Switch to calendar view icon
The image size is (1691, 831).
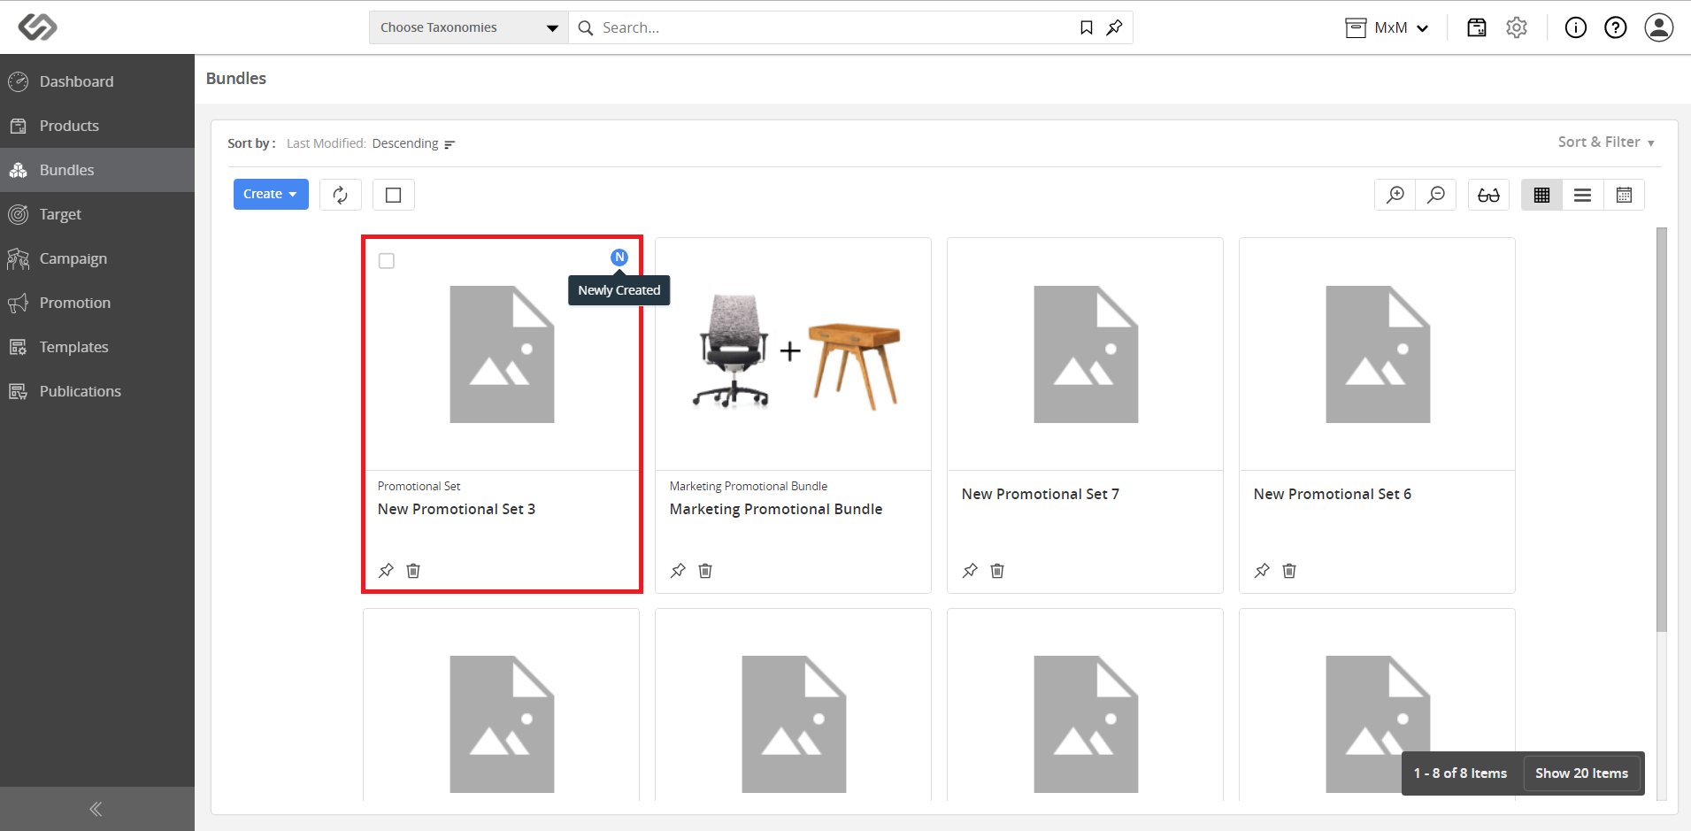click(1624, 195)
